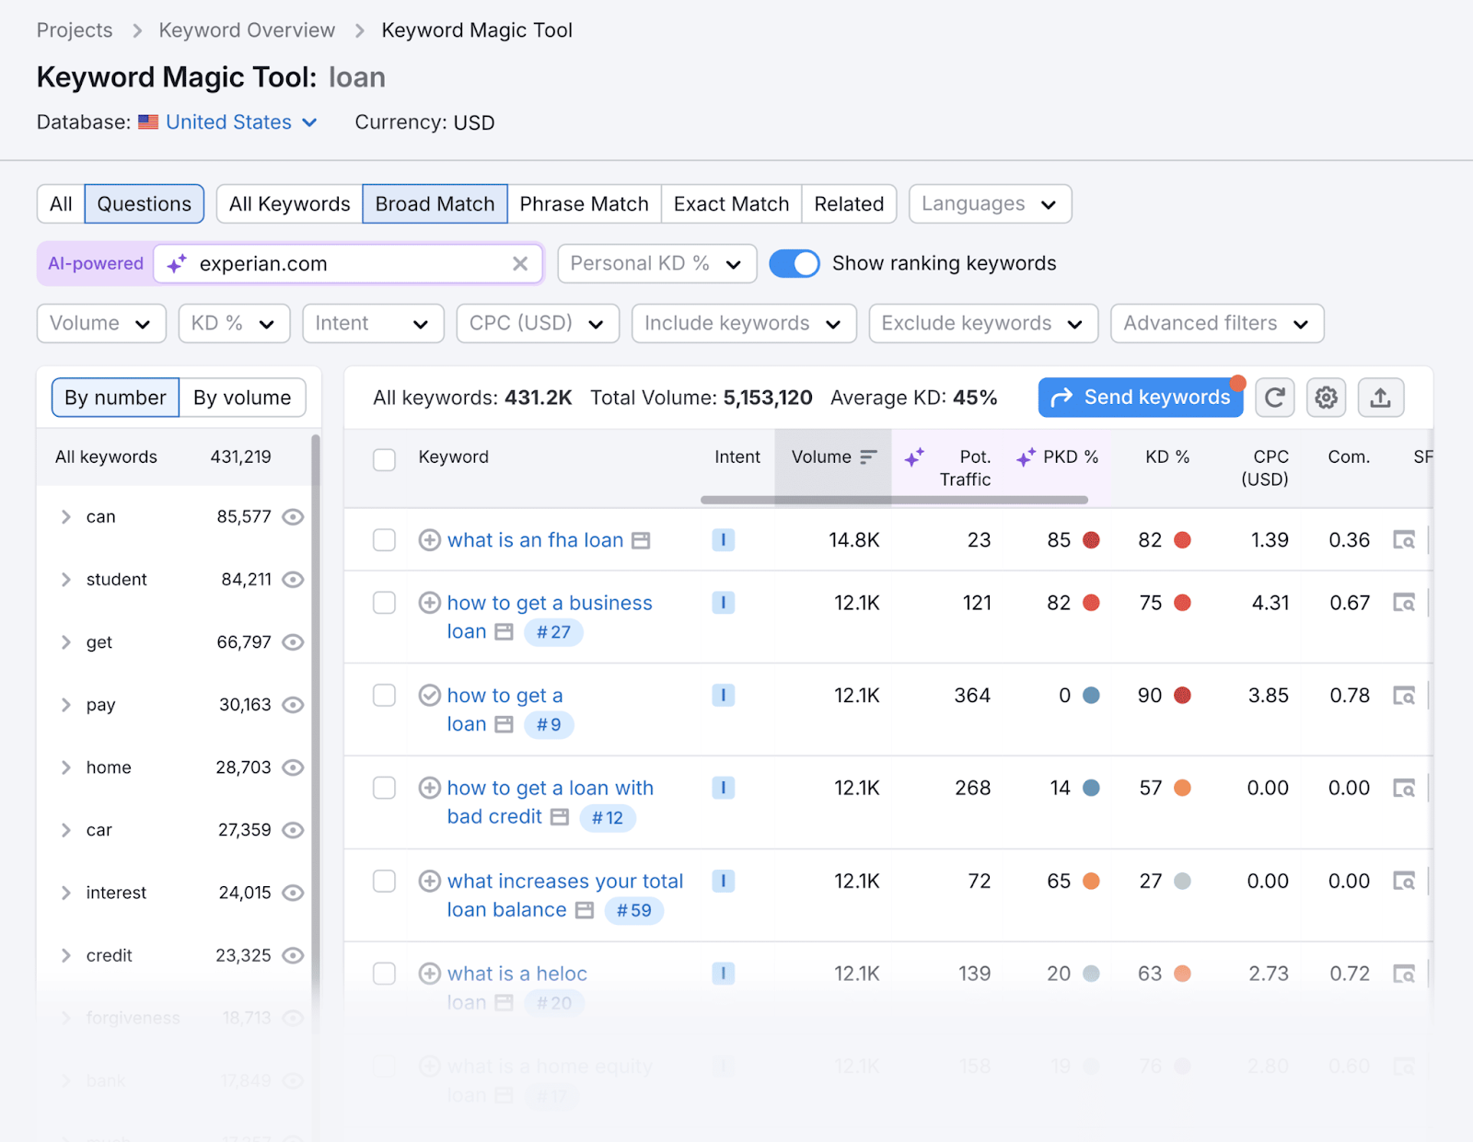Click the red KD dot beside 82
The image size is (1473, 1142).
tap(1182, 540)
